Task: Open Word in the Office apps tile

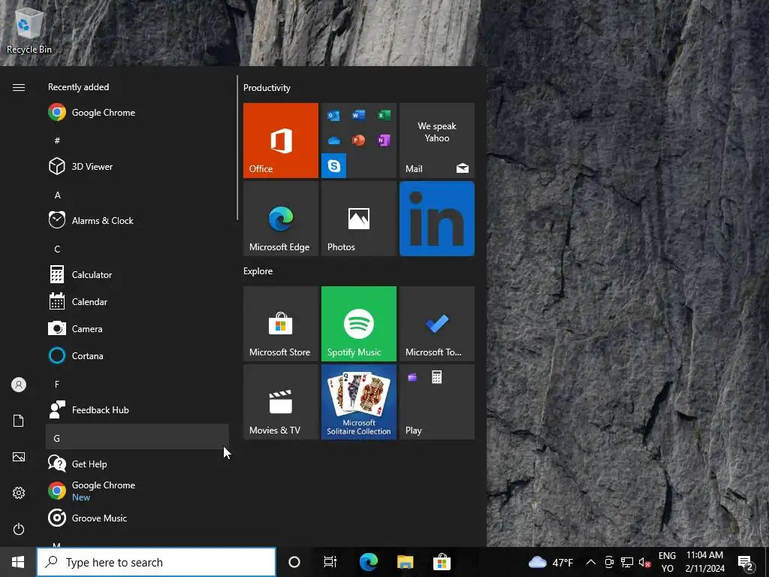Action: coord(358,115)
